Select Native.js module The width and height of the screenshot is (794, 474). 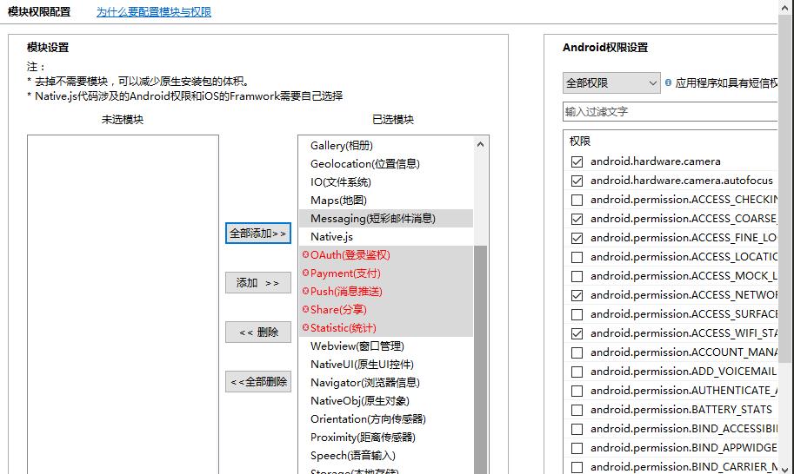coord(386,236)
